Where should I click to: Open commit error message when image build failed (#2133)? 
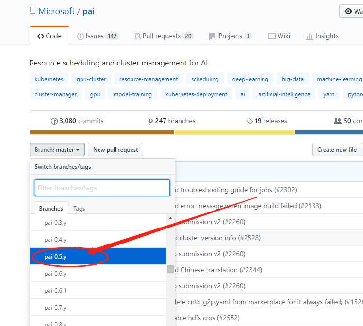(x=248, y=206)
